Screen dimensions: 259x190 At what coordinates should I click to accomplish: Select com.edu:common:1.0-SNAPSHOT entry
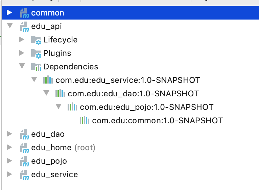(x=157, y=120)
